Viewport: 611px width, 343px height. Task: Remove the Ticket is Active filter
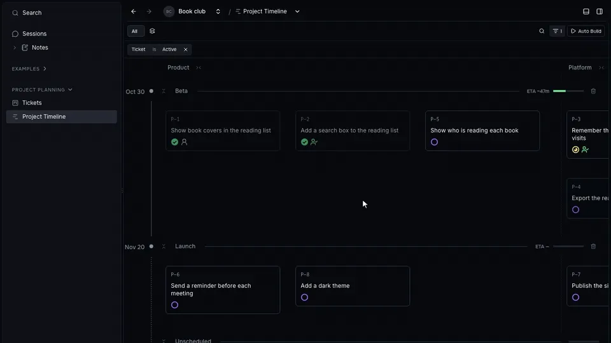(x=185, y=50)
